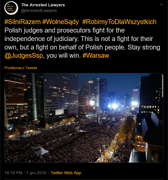Click the 'you will win.' tweet text
168x180 pixels.
coord(64,56)
